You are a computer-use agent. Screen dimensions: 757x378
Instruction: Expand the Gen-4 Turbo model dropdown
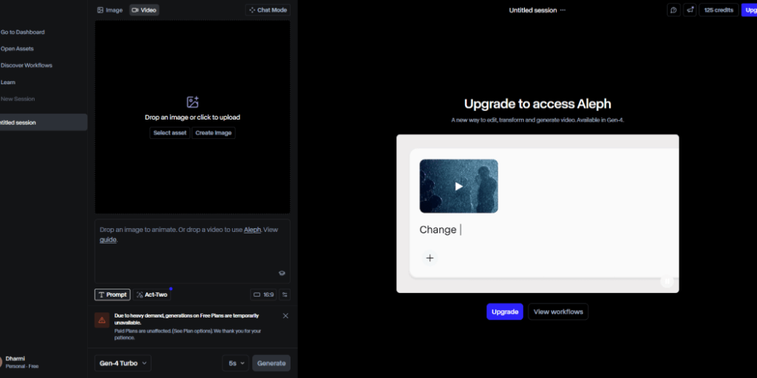click(x=123, y=363)
